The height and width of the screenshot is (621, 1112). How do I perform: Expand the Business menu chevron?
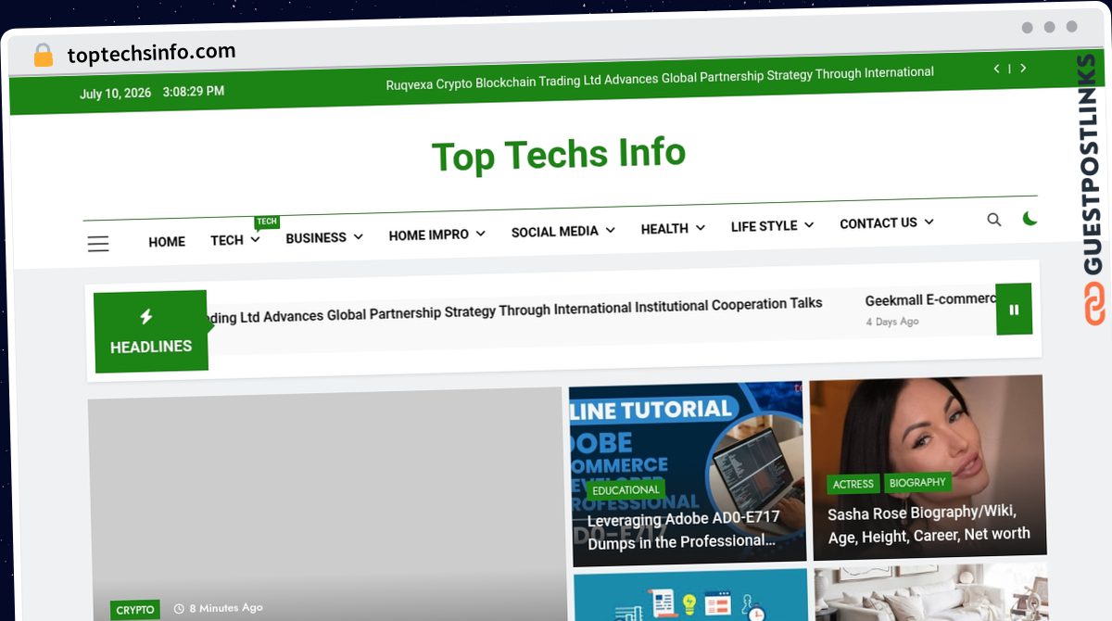pyautogui.click(x=359, y=237)
